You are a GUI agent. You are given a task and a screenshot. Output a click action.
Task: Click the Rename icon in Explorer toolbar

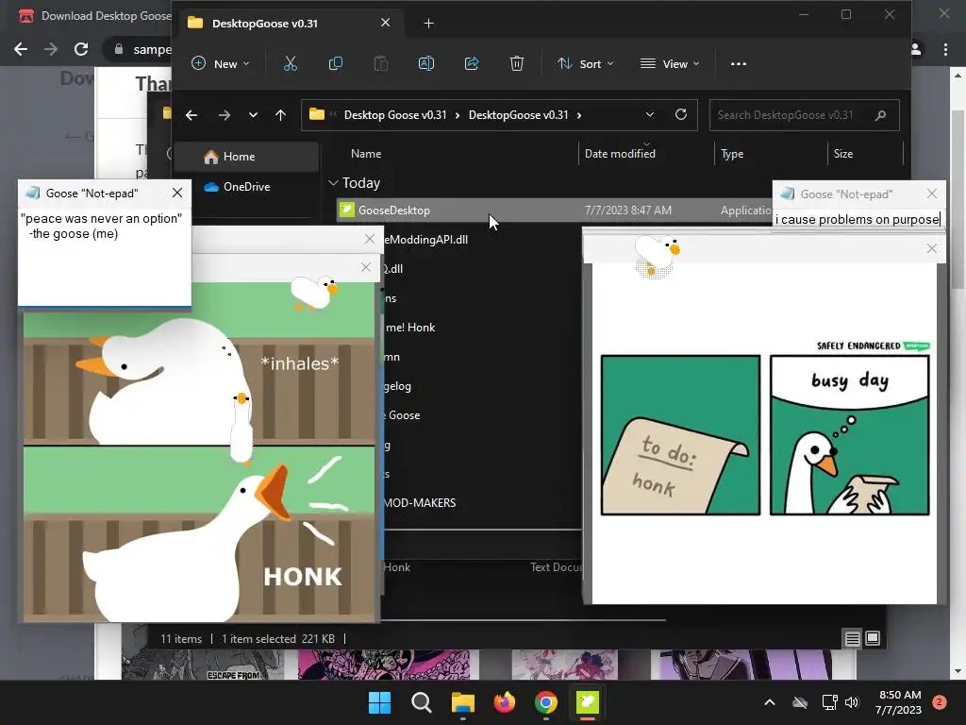tap(426, 63)
